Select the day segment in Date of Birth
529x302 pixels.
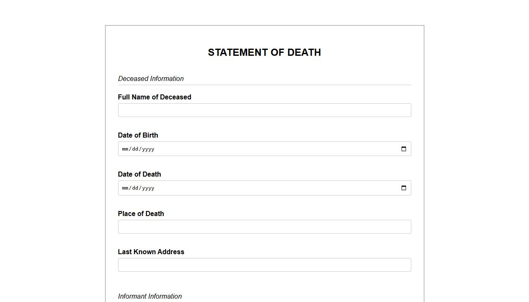coord(135,149)
